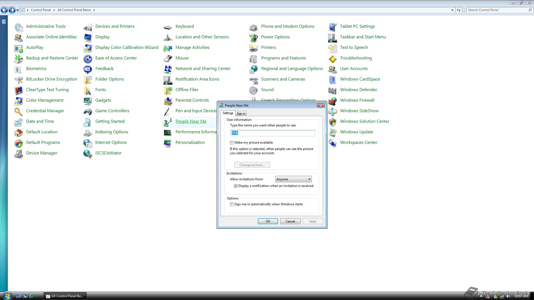Click the volume icon in system tray
Image resolution: width=534 pixels, height=300 pixels.
click(x=508, y=296)
